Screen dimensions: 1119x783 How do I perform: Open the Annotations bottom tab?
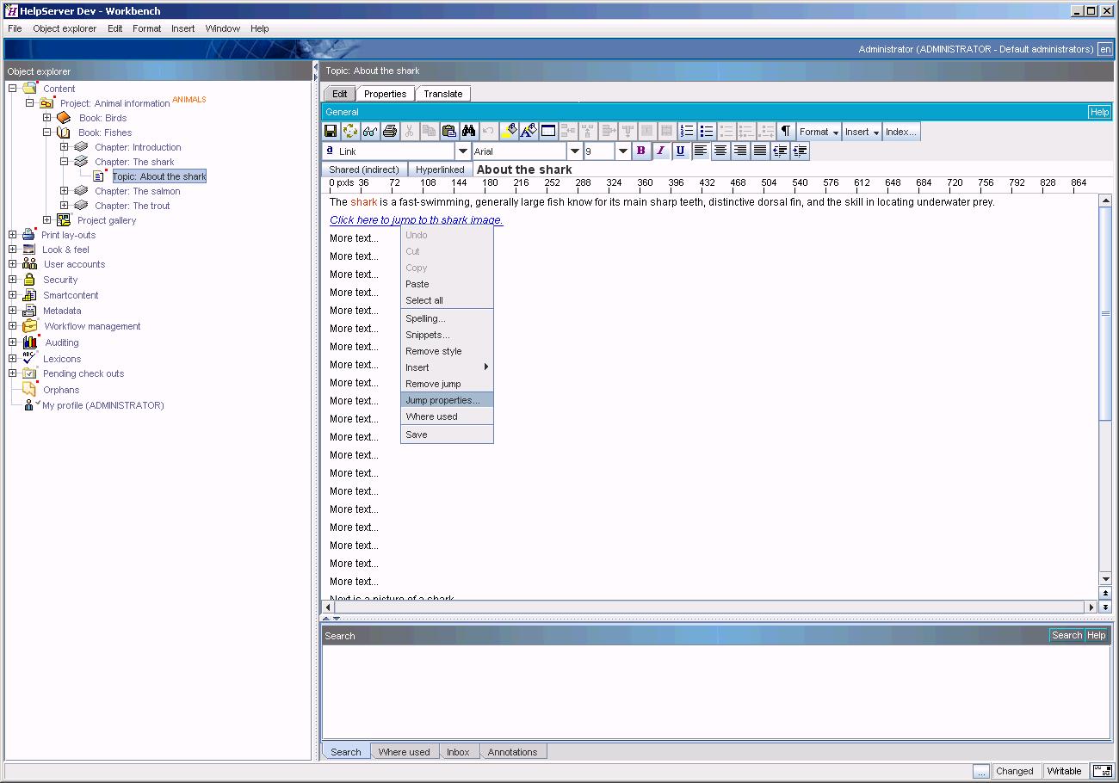tap(512, 752)
